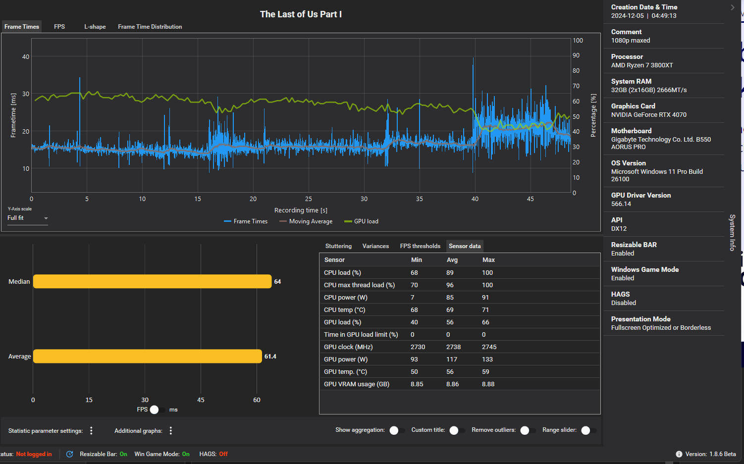Click the Avg column header

[452, 260]
